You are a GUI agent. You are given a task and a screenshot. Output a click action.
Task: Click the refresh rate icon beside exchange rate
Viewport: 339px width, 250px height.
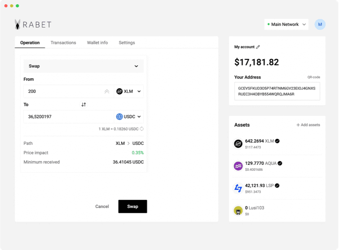[x=142, y=129]
